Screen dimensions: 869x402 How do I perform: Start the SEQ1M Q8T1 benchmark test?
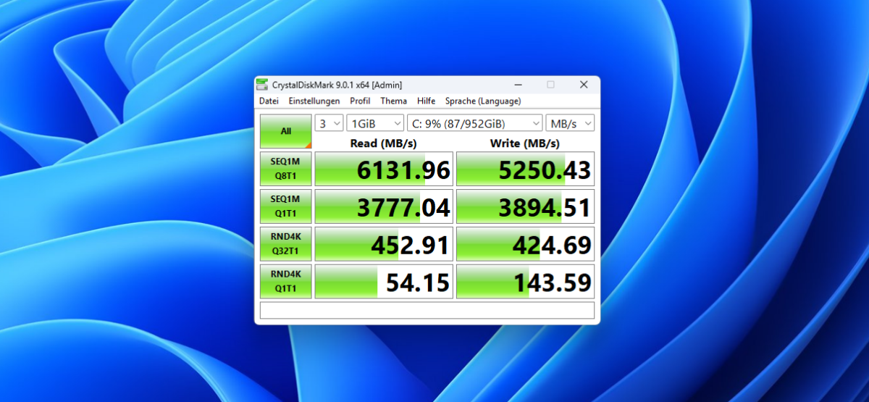click(286, 169)
